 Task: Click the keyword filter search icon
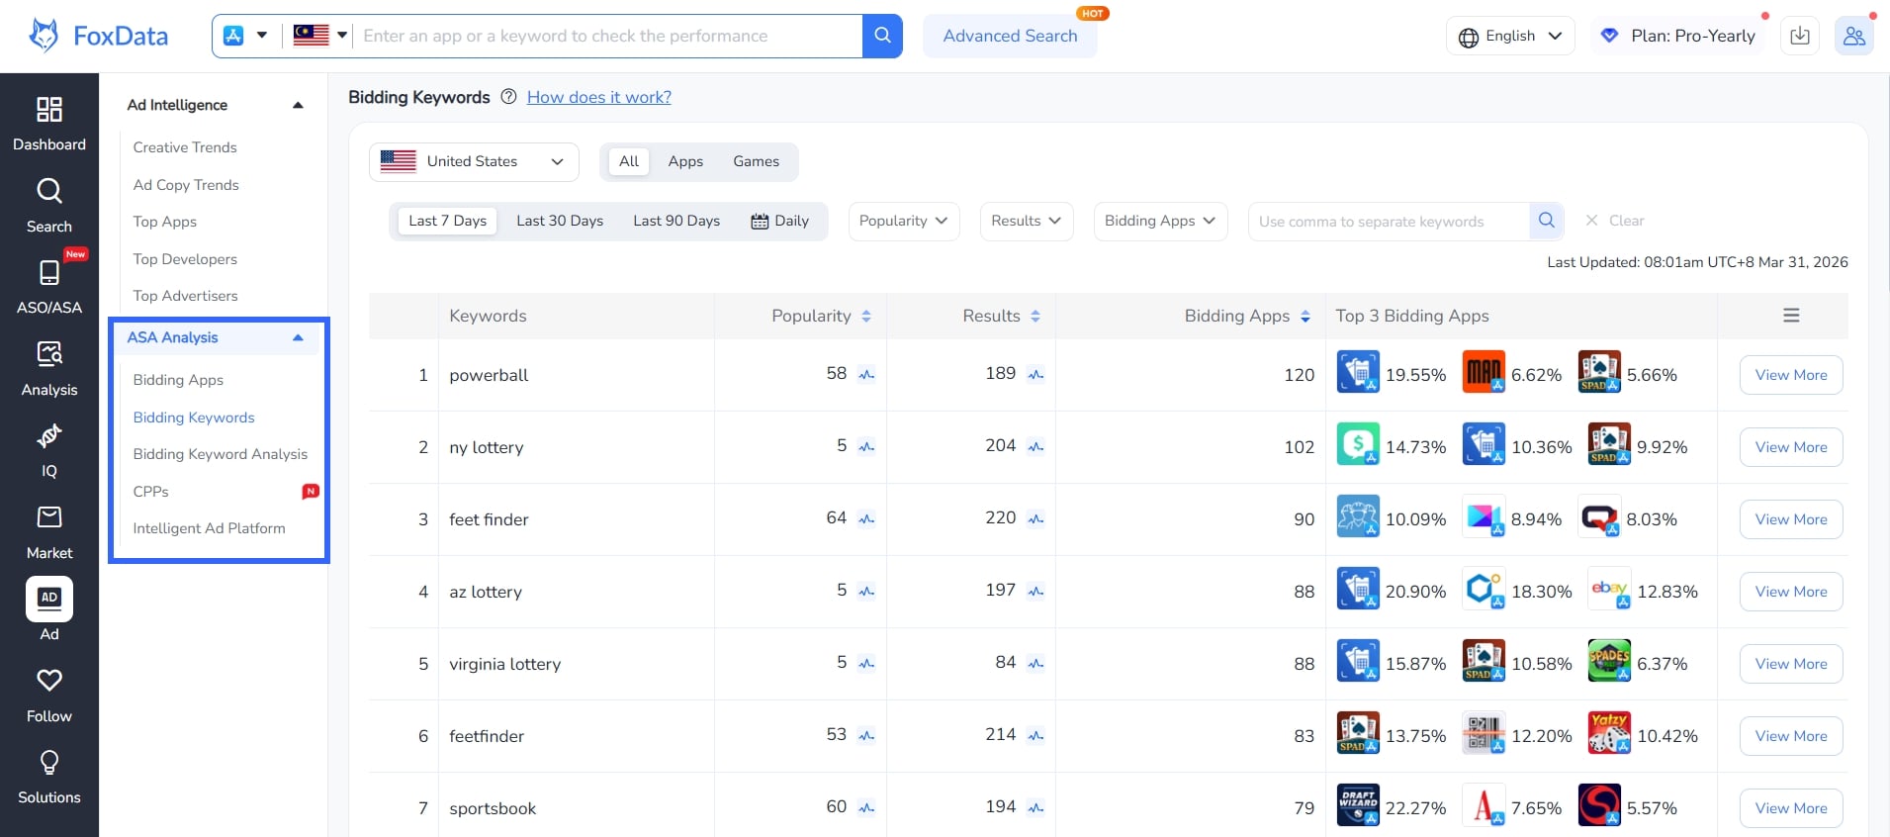1546,221
